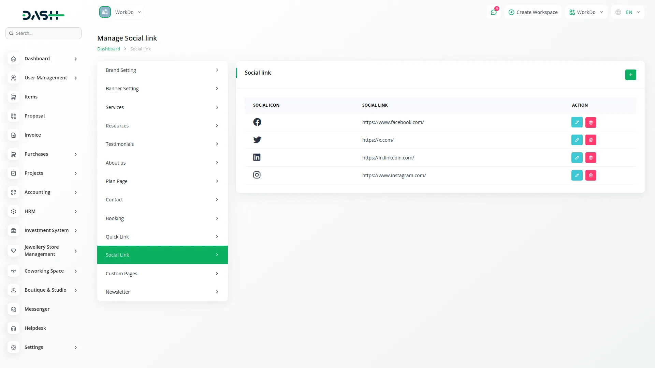Viewport: 655px width, 368px height.
Task: Open the Dashboard breadcrumb link
Action: point(108,49)
